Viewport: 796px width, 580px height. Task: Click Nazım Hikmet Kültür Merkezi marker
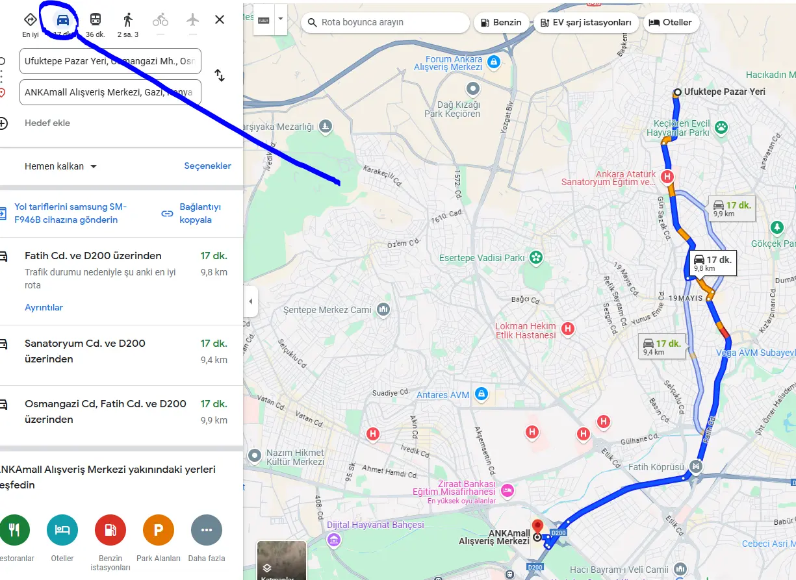point(255,456)
